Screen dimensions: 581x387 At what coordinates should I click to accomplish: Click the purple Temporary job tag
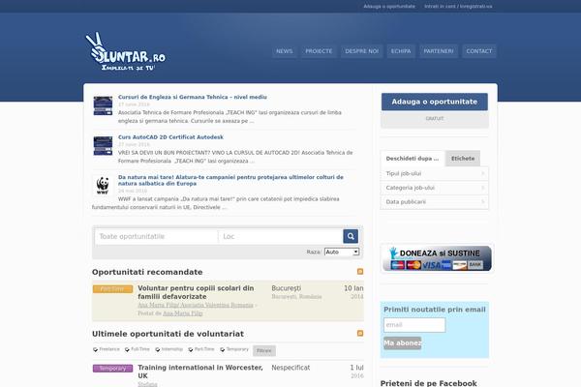click(112, 369)
